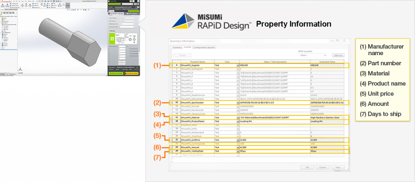Image resolution: width=415 pixels, height=182 pixels.
Task: Select MisumiFA_SpecNumber property name cell
Action: [x=197, y=103]
